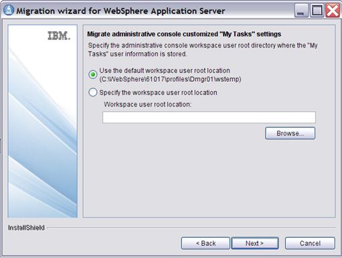Click the 'Specify the administrative console workspace' description
The height and width of the screenshot is (258, 342).
tap(203, 50)
